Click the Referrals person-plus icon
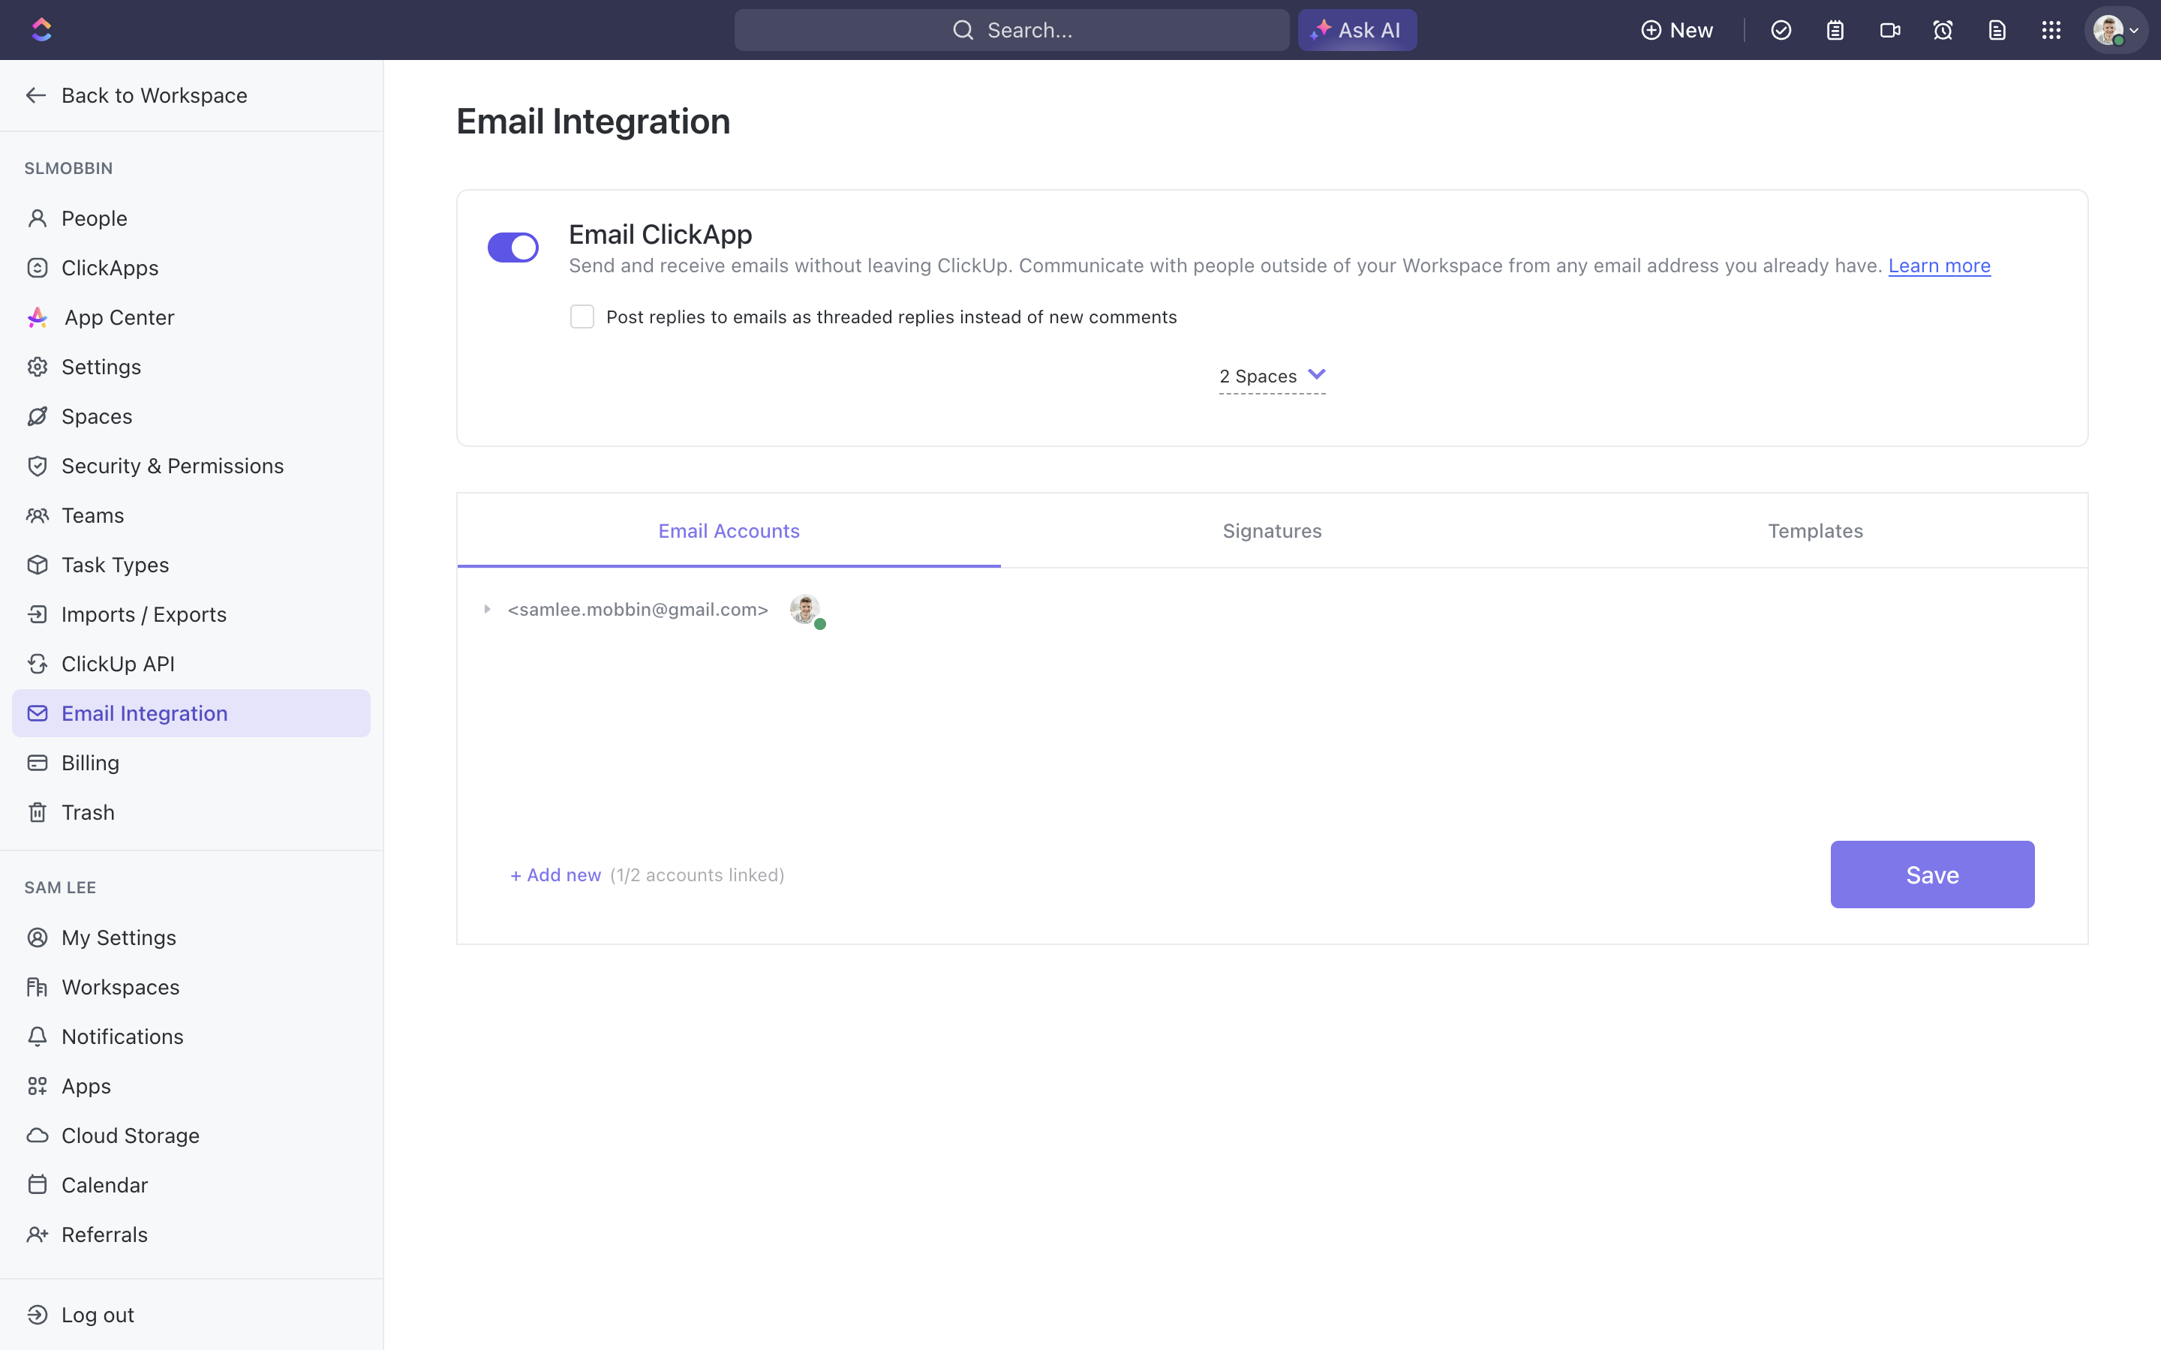 38,1234
